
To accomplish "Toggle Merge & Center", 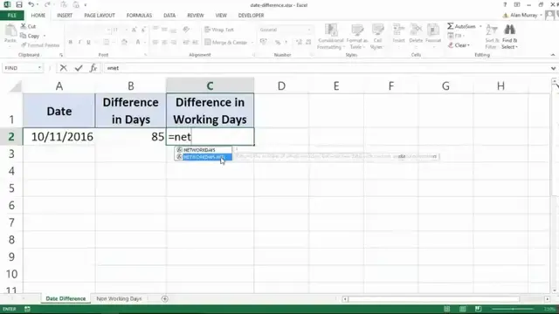I will (226, 42).
